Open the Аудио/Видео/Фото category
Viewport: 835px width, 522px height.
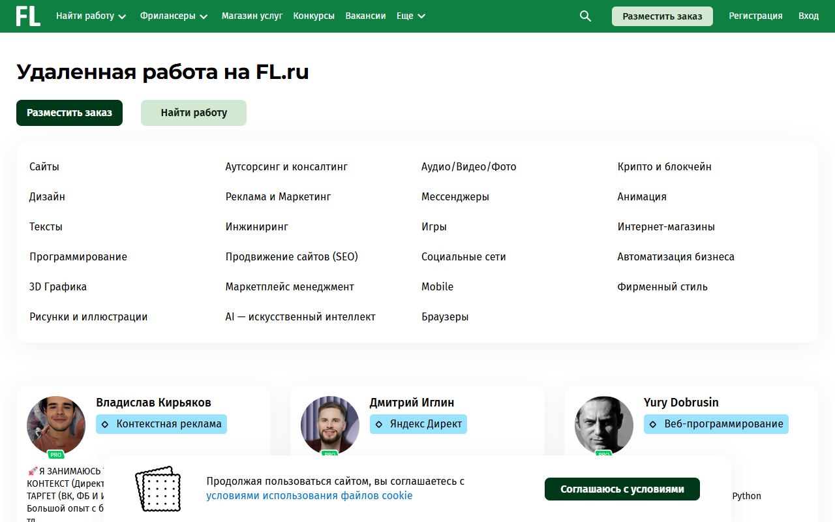tap(469, 167)
